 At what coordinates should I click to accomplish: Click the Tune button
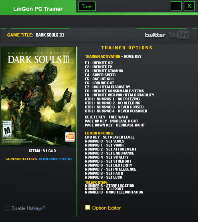click(x=87, y=6)
